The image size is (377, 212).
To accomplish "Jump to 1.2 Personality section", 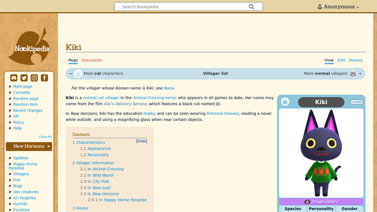I will pos(98,155).
